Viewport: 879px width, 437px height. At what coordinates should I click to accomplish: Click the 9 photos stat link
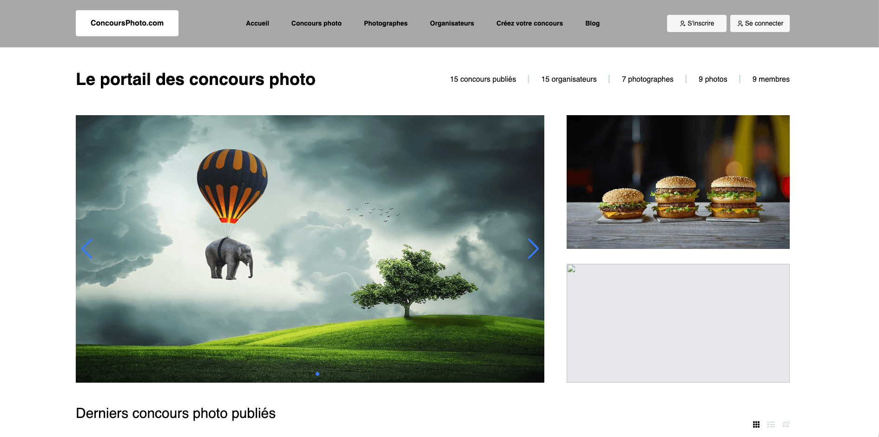click(713, 79)
